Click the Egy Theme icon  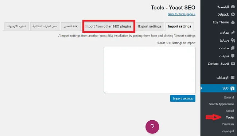point(233,22)
